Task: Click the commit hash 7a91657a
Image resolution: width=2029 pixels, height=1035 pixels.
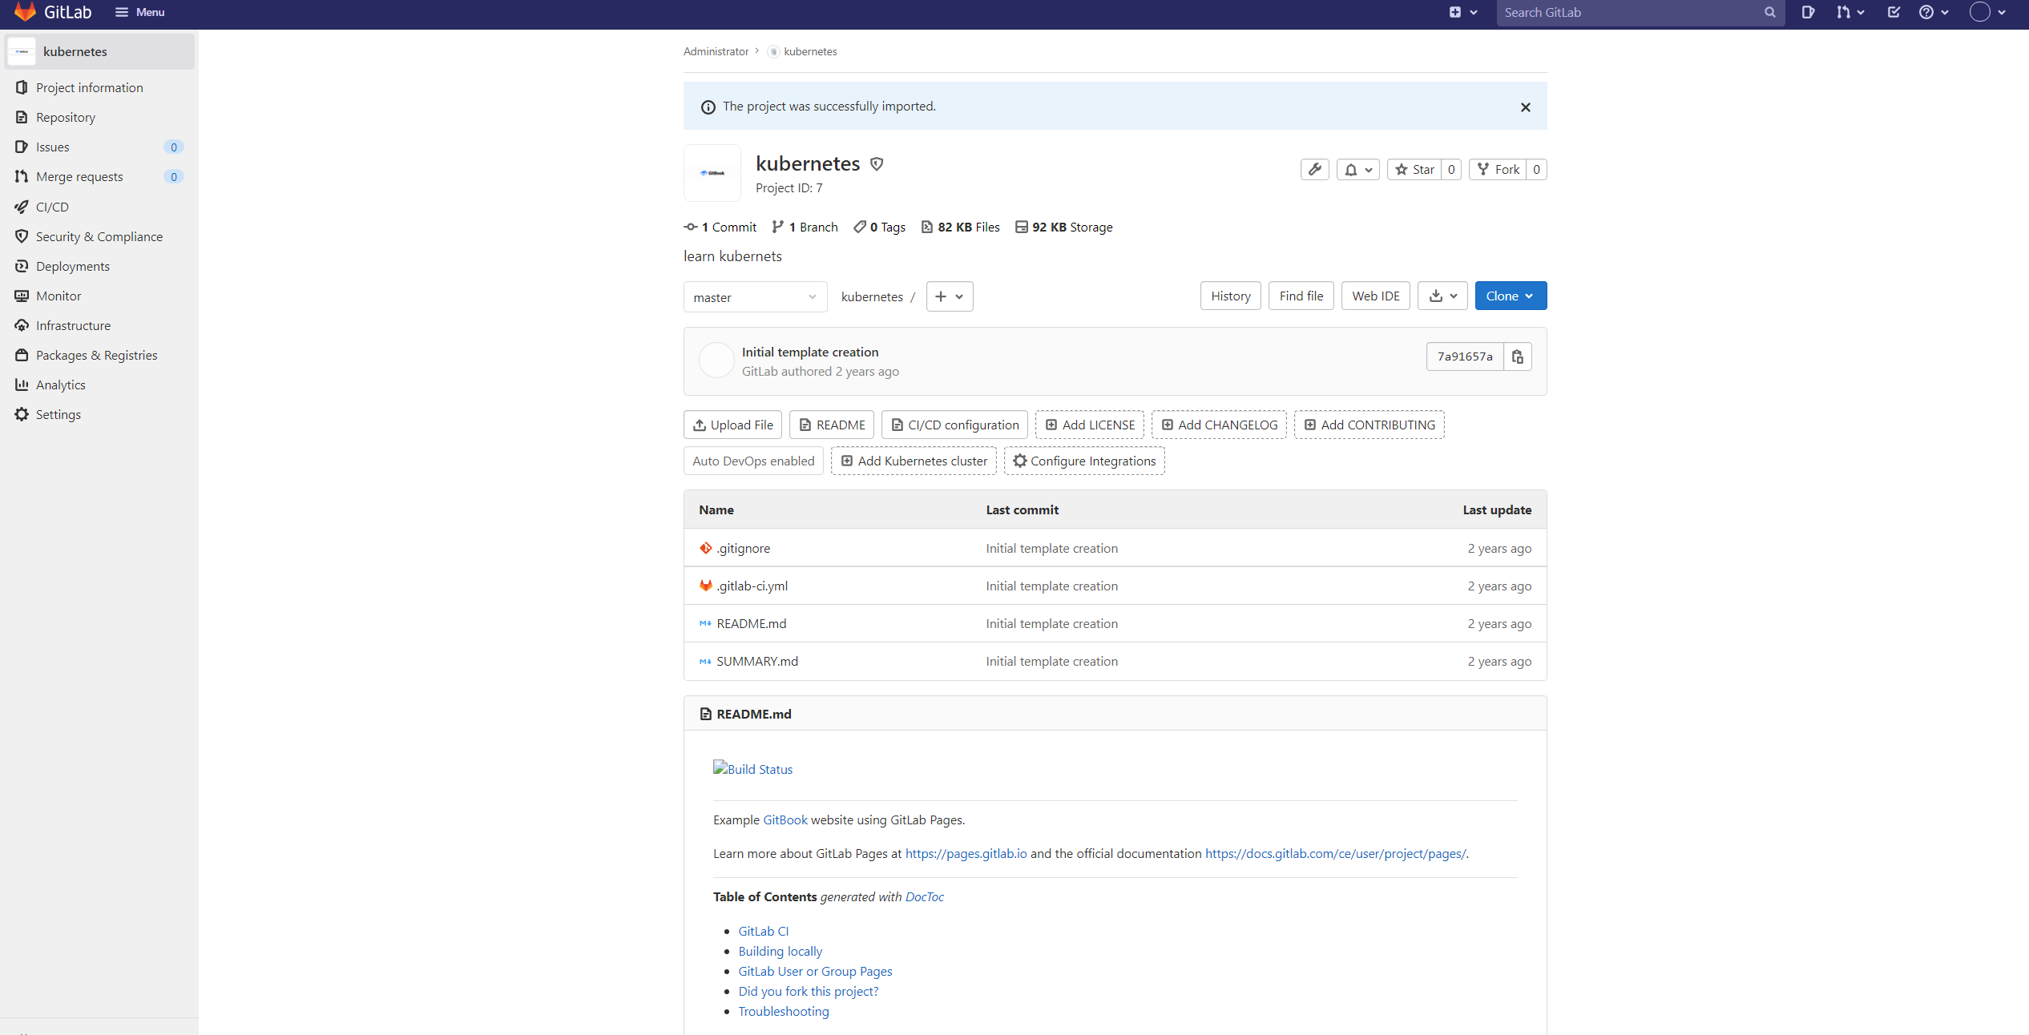Action: [1465, 356]
